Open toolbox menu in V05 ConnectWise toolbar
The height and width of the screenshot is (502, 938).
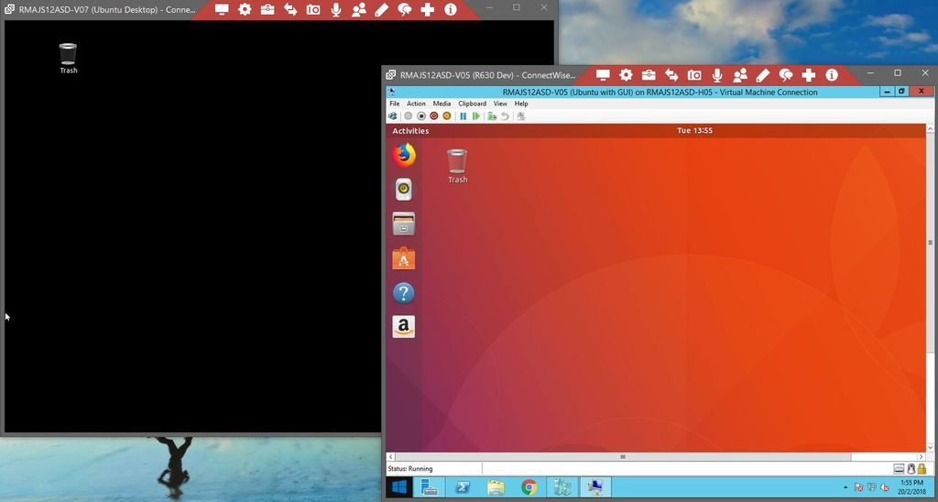(x=649, y=75)
